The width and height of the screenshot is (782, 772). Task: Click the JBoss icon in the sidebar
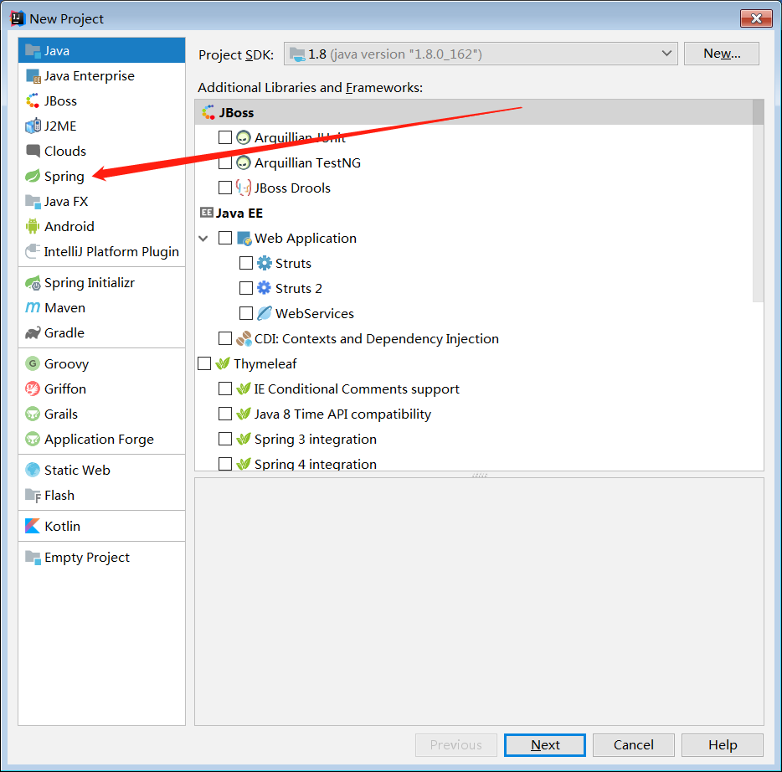(x=33, y=101)
